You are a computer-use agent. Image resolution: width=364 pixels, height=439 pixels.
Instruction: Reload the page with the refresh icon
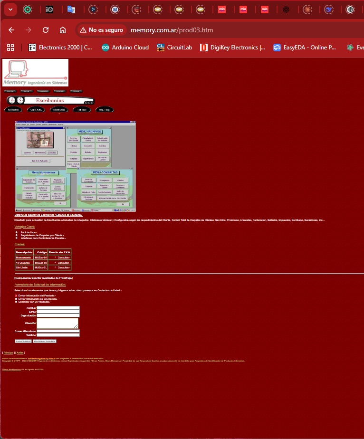tap(46, 30)
